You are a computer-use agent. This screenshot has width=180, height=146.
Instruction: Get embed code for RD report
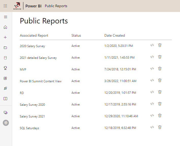pos(152,92)
